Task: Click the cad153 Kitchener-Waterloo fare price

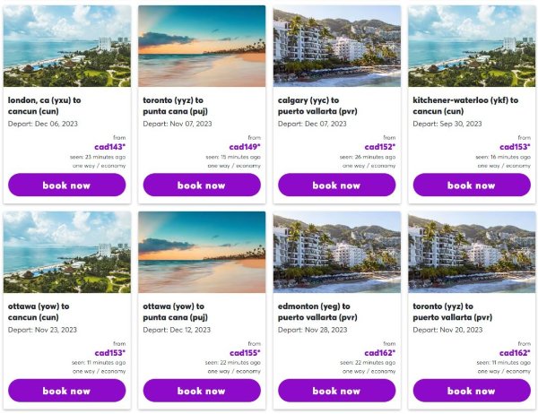Action: pos(516,147)
